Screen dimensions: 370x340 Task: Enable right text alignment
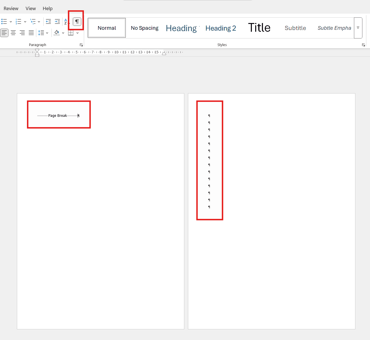click(22, 33)
